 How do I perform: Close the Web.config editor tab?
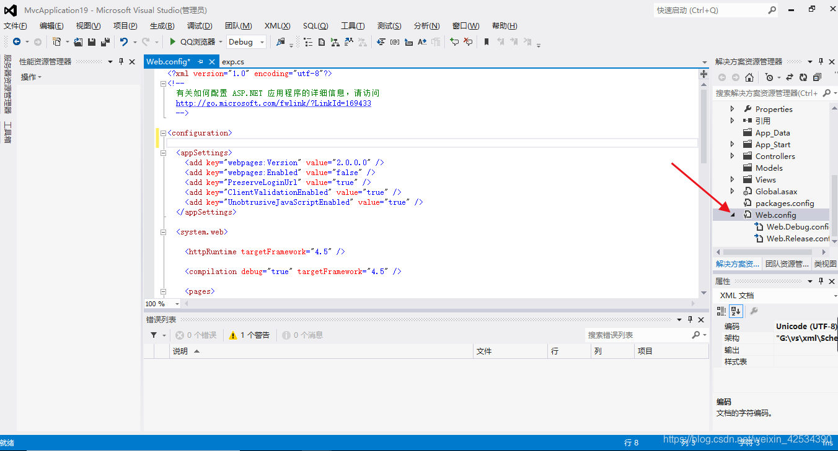pos(212,62)
